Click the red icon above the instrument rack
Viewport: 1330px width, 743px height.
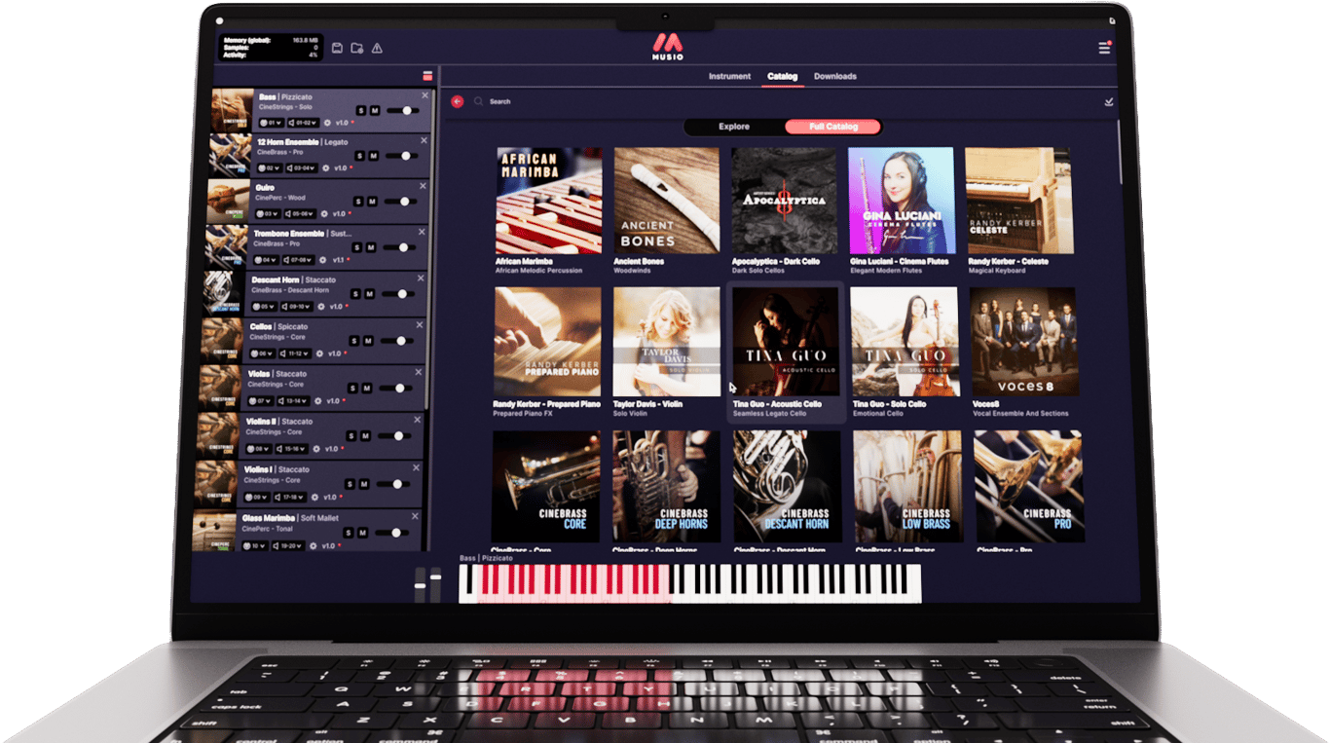point(426,76)
